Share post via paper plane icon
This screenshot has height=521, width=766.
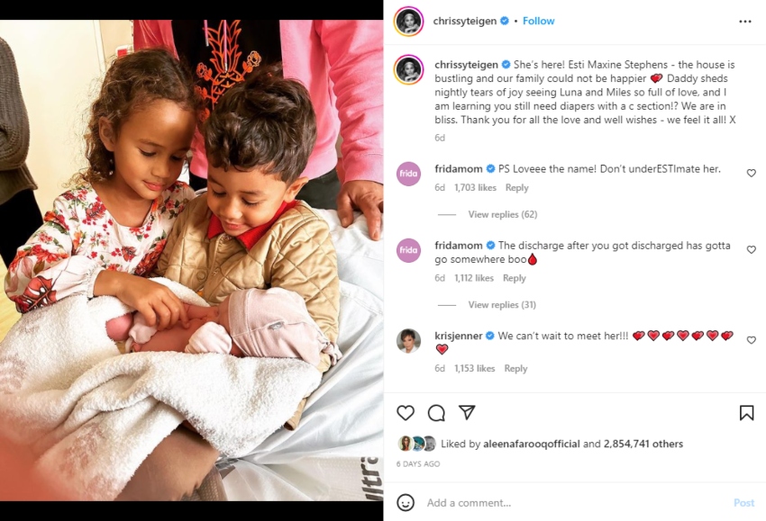point(467,412)
